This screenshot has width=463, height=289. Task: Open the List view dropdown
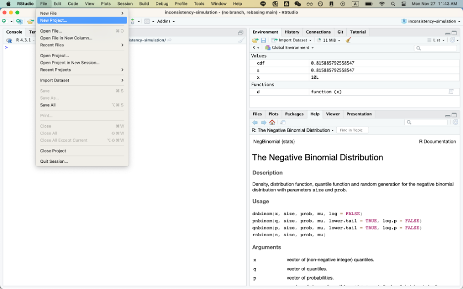[x=436, y=40]
